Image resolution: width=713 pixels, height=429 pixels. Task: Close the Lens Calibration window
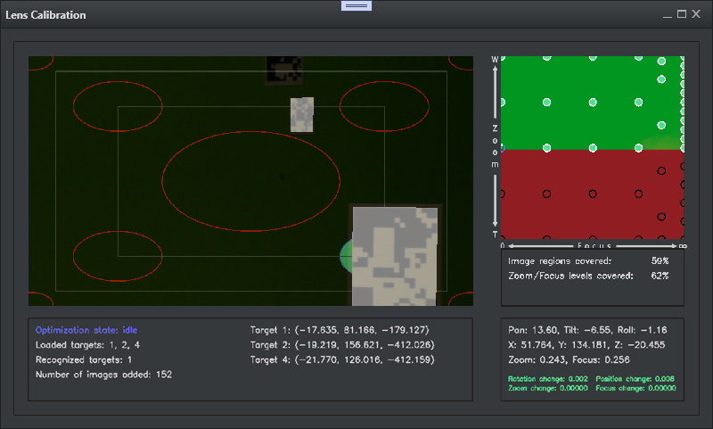696,14
